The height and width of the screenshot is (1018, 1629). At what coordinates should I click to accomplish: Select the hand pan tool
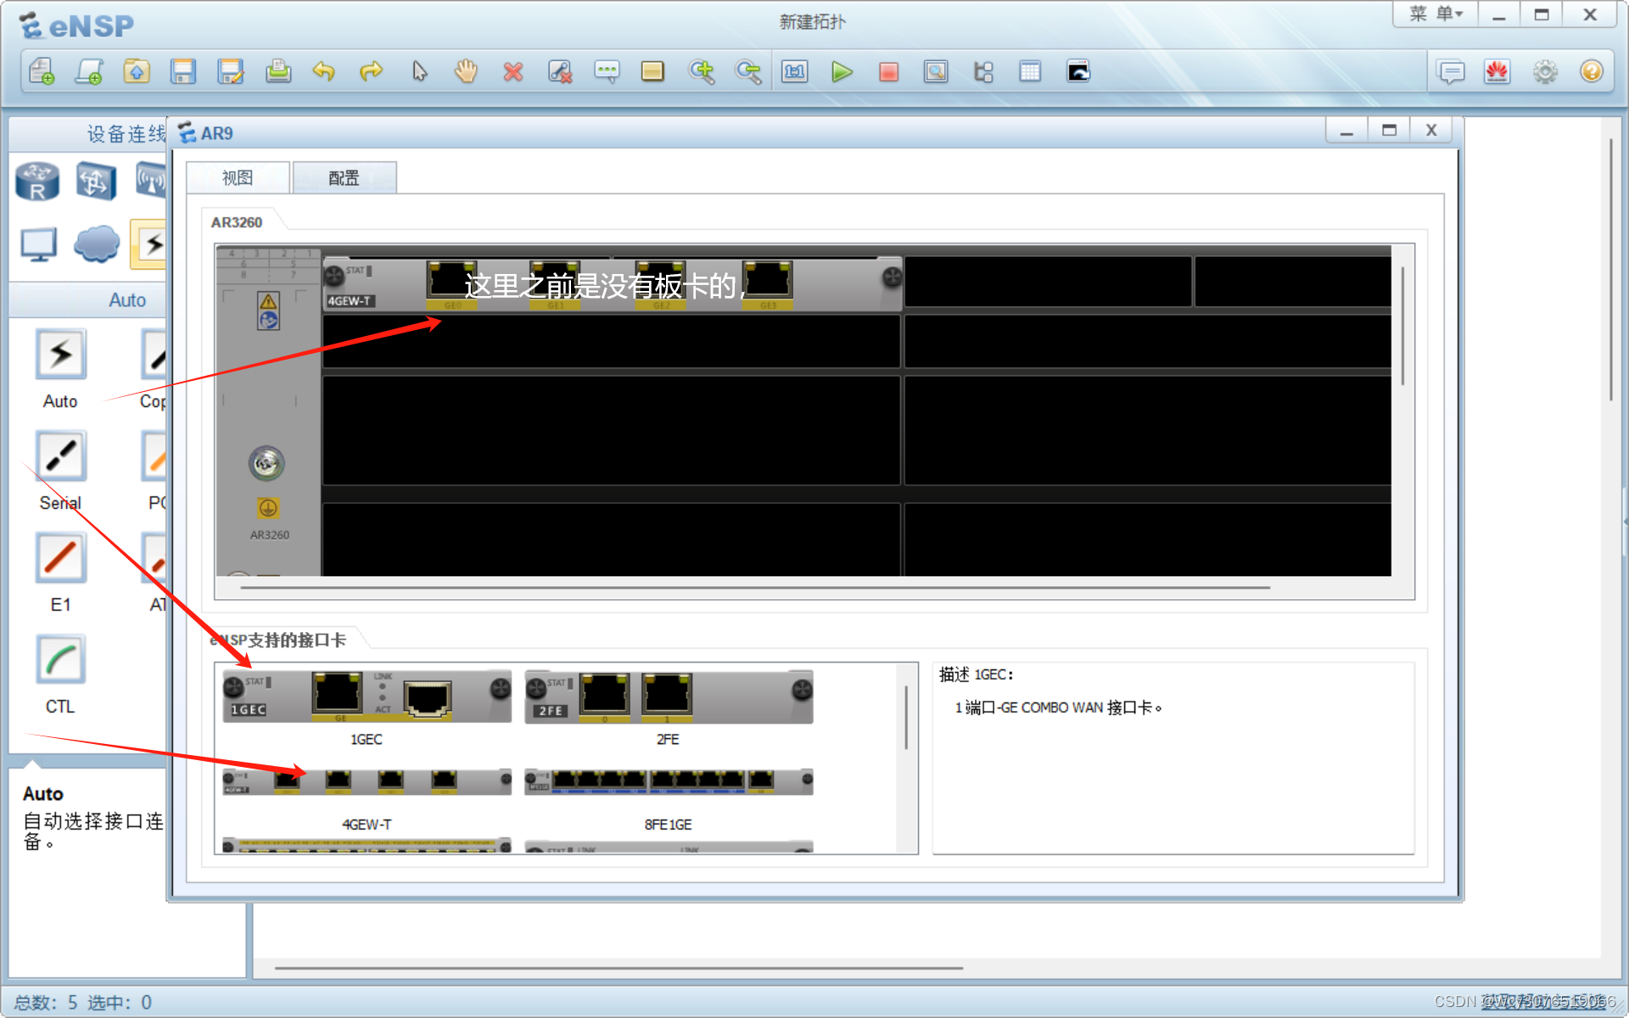click(466, 72)
